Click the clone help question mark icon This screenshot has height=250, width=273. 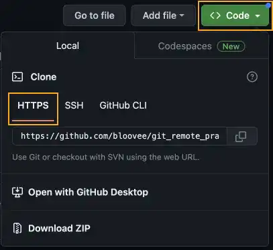tap(252, 77)
